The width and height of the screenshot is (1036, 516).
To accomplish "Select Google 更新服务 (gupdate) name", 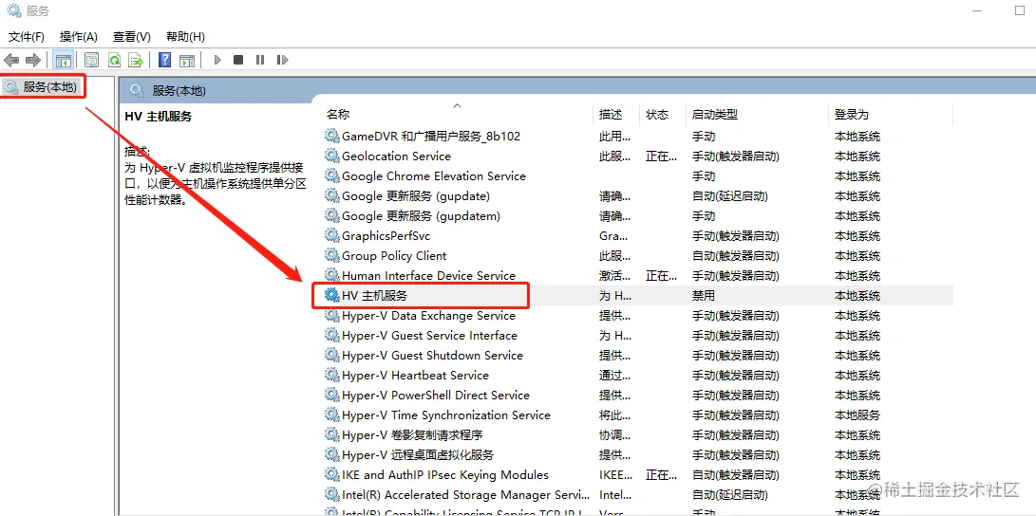I will point(416,196).
